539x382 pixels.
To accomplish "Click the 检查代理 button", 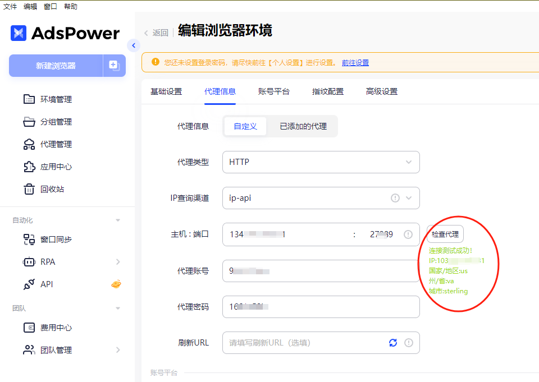I will click(x=445, y=234).
